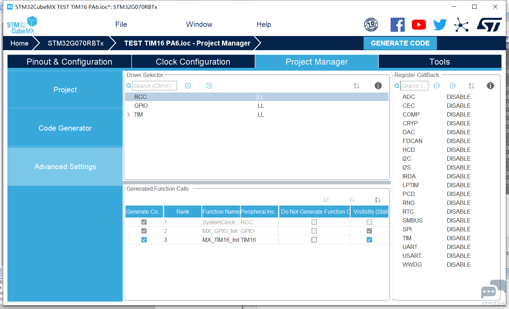Open the I2C callback DISABLE dropdown

click(x=459, y=159)
